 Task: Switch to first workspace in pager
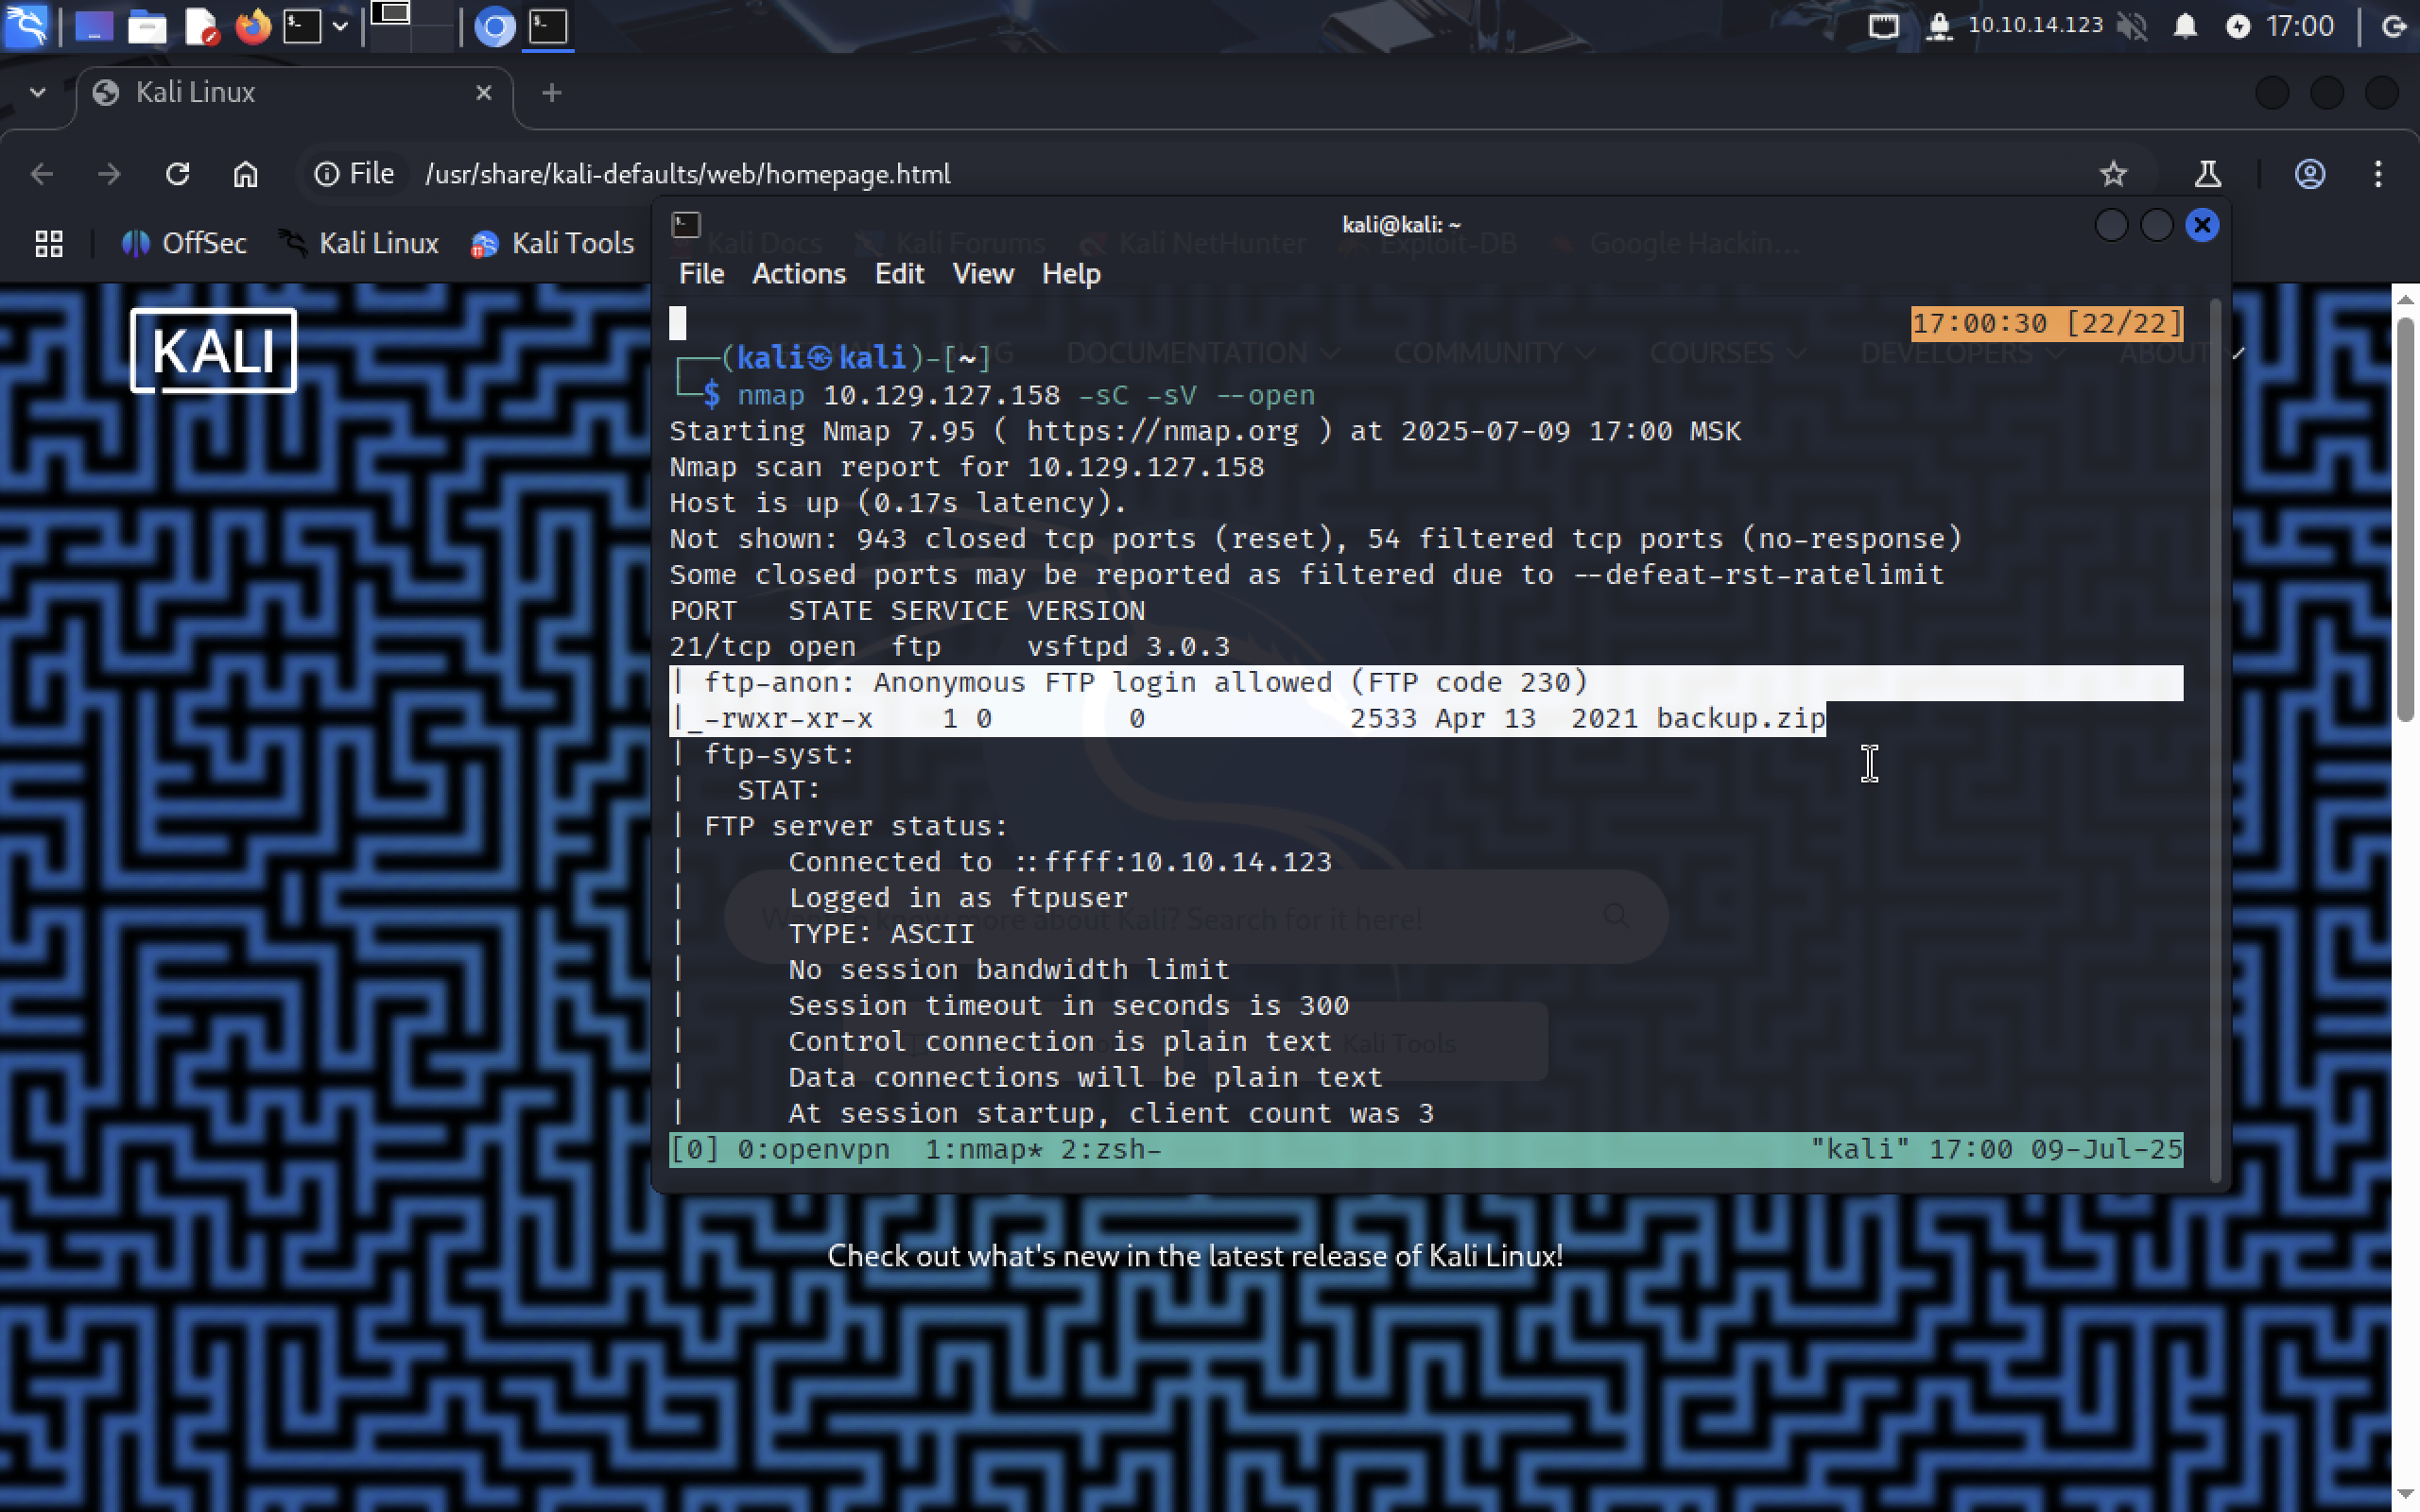(x=390, y=14)
